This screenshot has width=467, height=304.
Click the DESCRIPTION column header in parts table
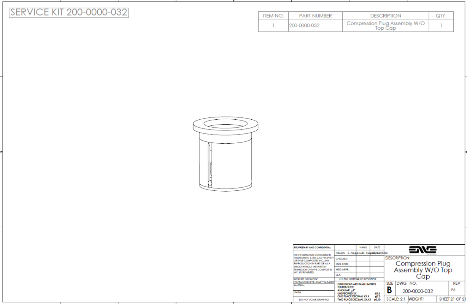coord(385,16)
